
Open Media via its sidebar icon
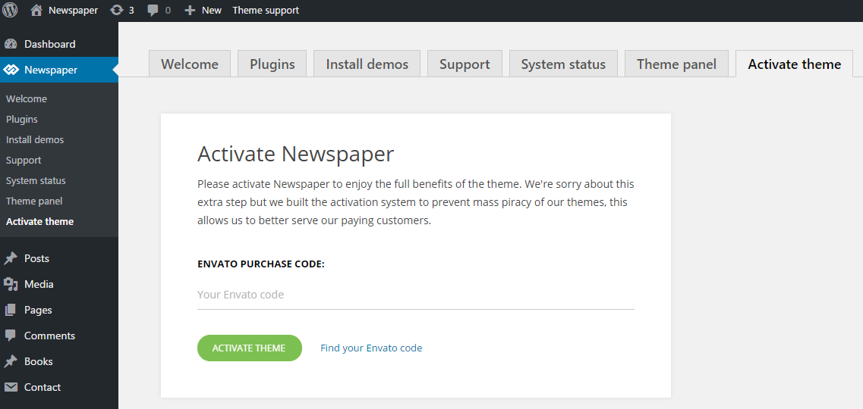click(x=11, y=284)
